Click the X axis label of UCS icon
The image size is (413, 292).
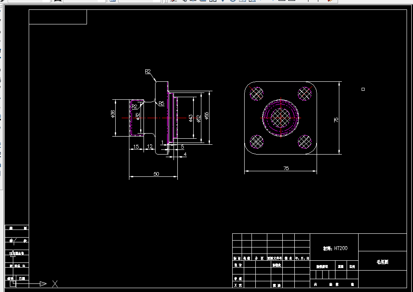point(55,283)
